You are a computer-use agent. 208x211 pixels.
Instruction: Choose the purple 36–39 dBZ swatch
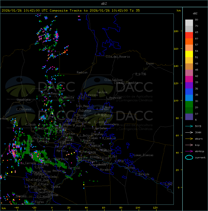(189, 85)
